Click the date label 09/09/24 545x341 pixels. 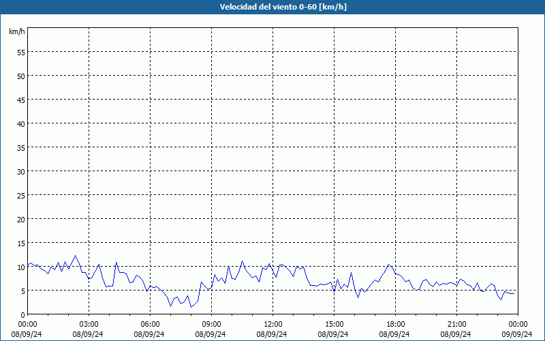(x=517, y=334)
